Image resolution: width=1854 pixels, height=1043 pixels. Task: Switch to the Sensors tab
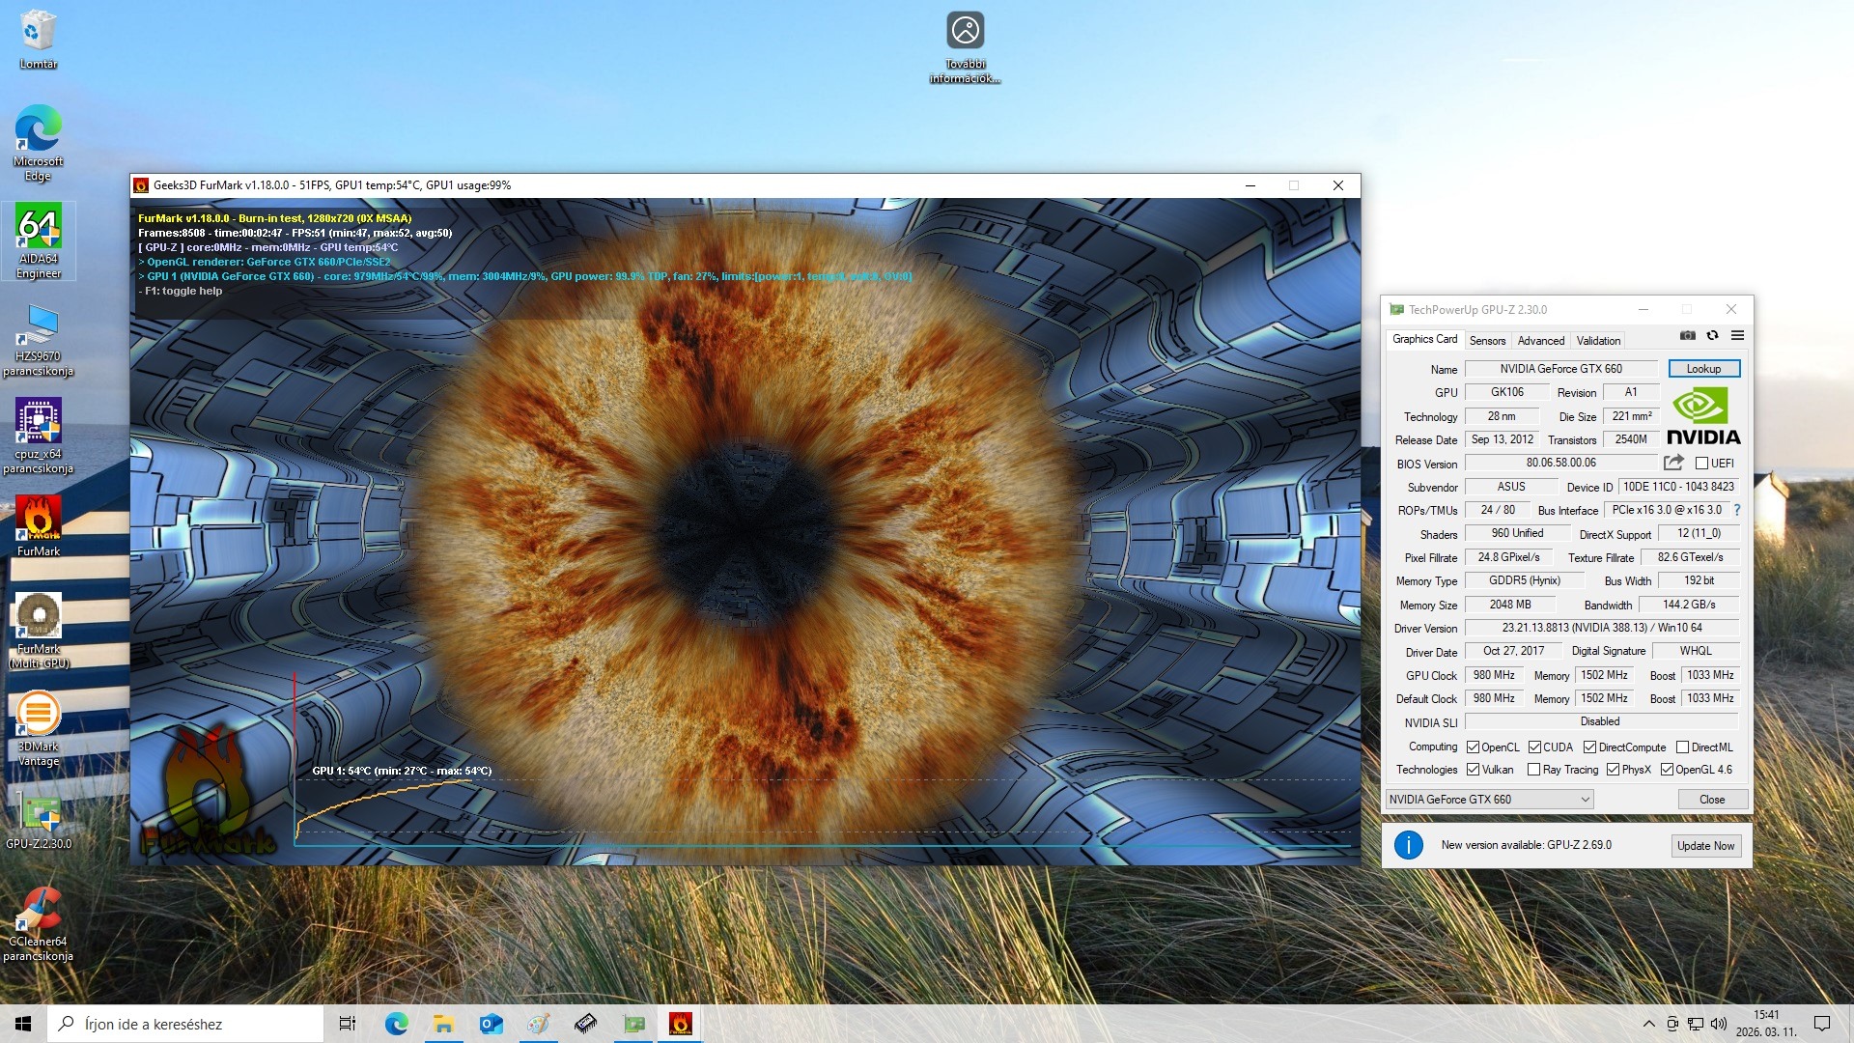(1487, 341)
